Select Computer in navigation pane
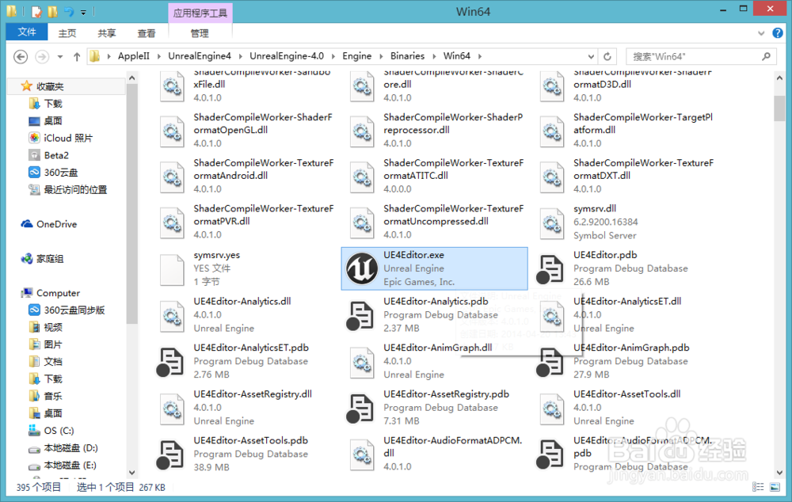Viewport: 792px width, 502px height. pos(58,293)
